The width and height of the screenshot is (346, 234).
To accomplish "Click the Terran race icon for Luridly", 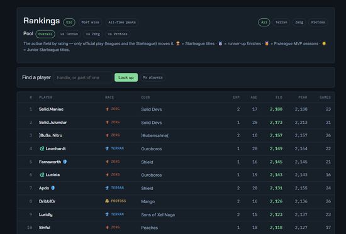I will pyautogui.click(x=107, y=214).
